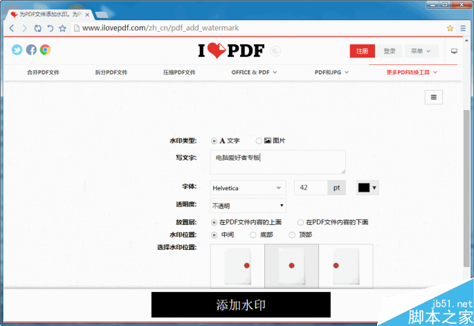Click the iLovePDF logo
474x326 pixels.
pyautogui.click(x=231, y=51)
